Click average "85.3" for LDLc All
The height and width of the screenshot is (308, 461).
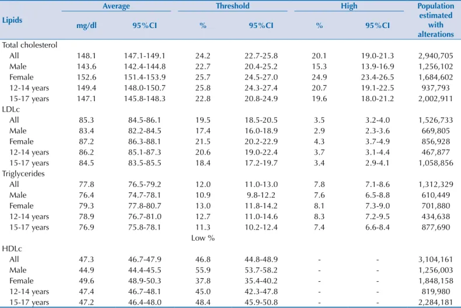point(86,120)
